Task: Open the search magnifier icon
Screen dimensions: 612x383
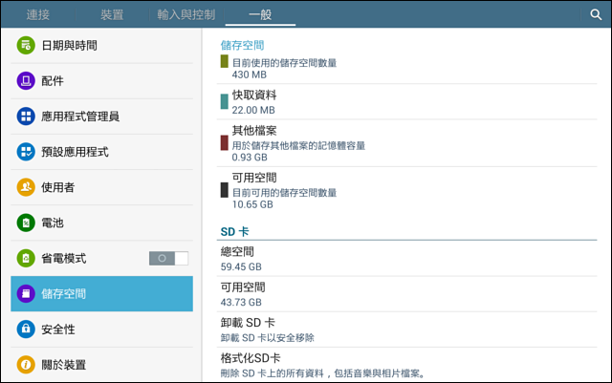Action: coord(596,15)
